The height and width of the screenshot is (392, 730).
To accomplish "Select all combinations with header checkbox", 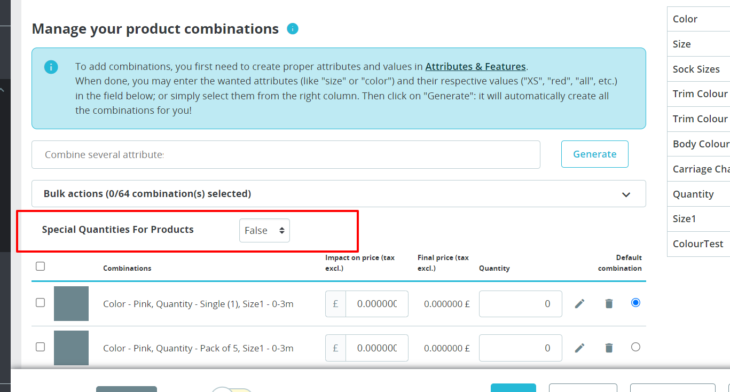I will (x=40, y=266).
